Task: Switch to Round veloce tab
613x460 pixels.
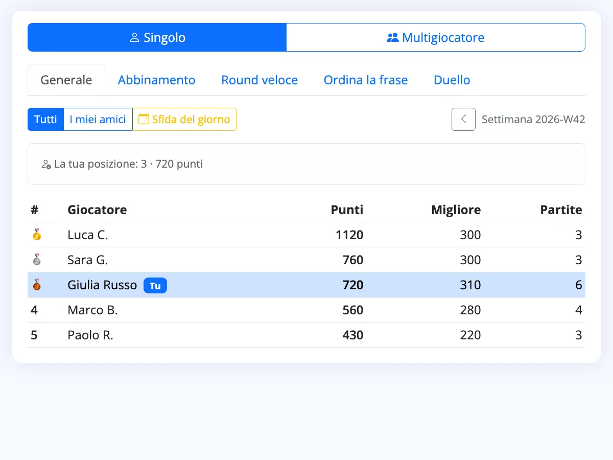Action: click(260, 80)
